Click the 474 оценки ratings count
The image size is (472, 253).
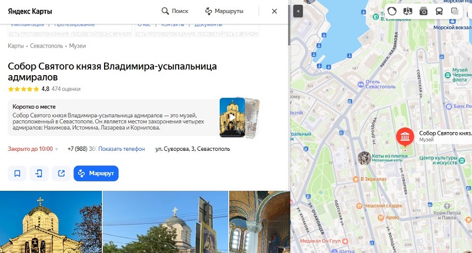click(66, 89)
